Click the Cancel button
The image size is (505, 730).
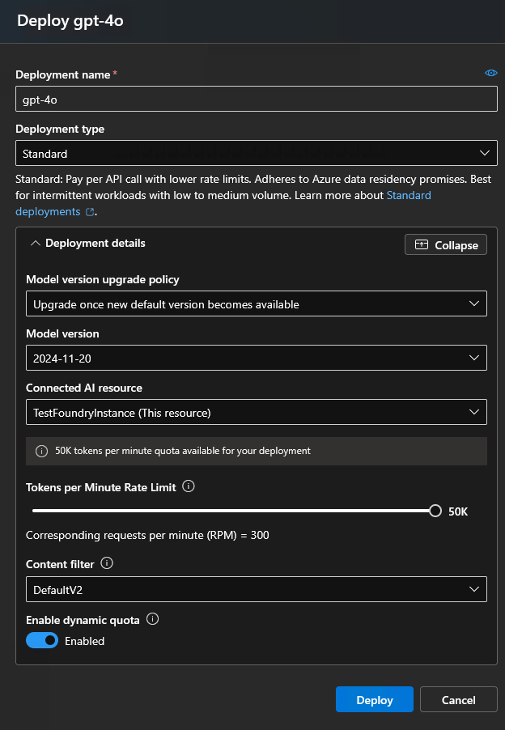458,699
